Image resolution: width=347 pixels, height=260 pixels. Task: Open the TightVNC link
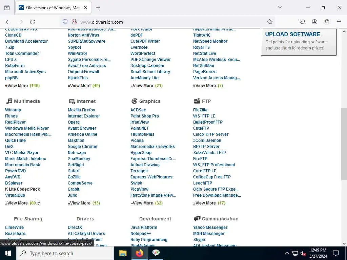coord(202,35)
